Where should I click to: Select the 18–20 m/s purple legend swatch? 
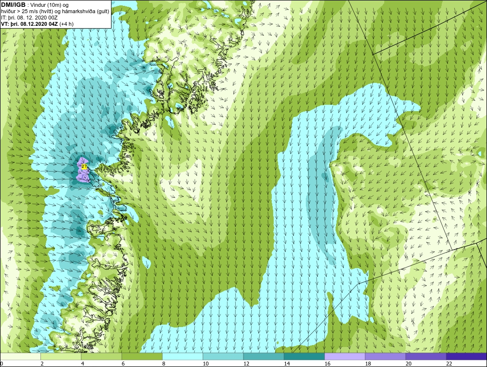coord(385,356)
